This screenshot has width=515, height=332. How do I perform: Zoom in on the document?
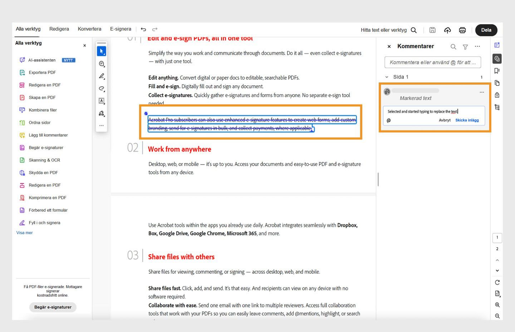(x=497, y=305)
